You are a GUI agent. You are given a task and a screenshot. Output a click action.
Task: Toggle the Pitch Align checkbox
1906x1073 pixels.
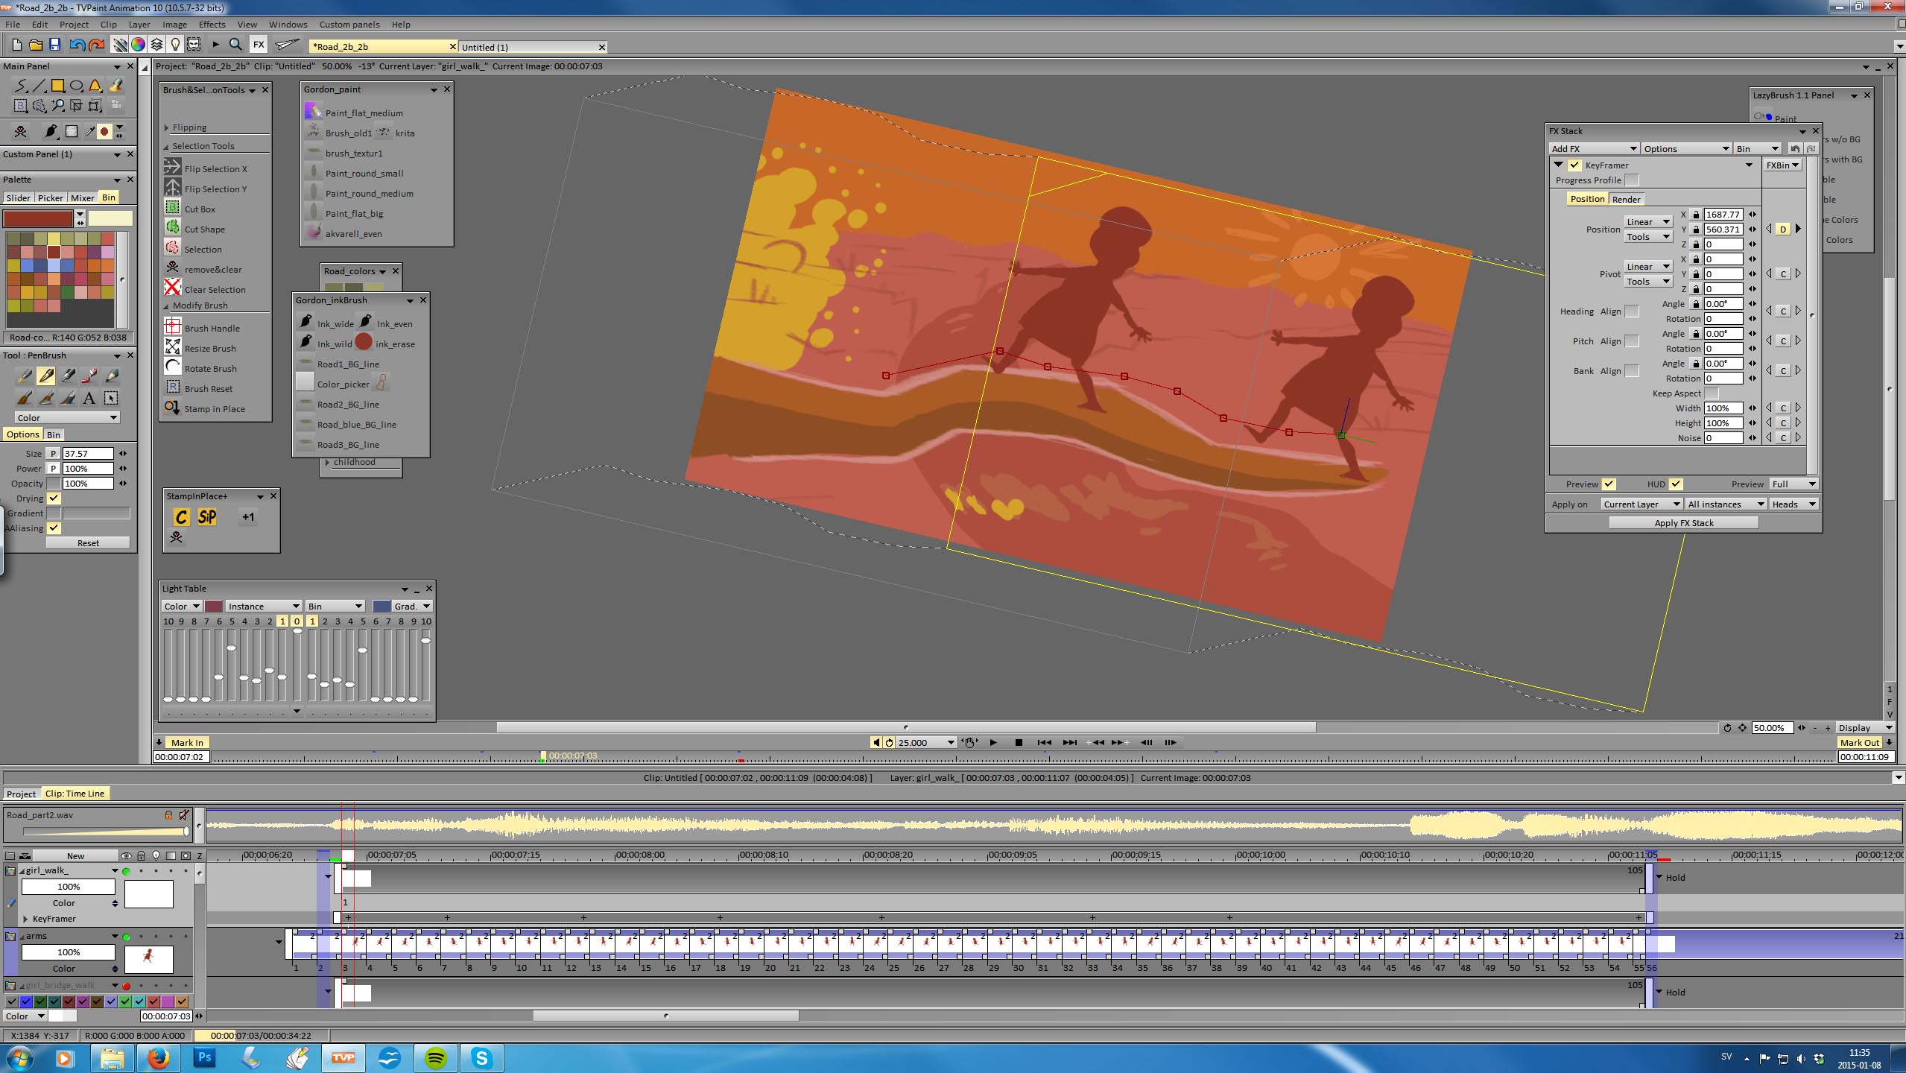pos(1631,341)
